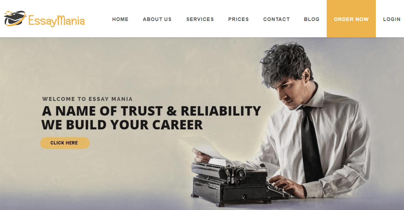Click the WE BUILD YOUR CAREER line
Image resolution: width=404 pixels, height=210 pixels.
click(122, 125)
